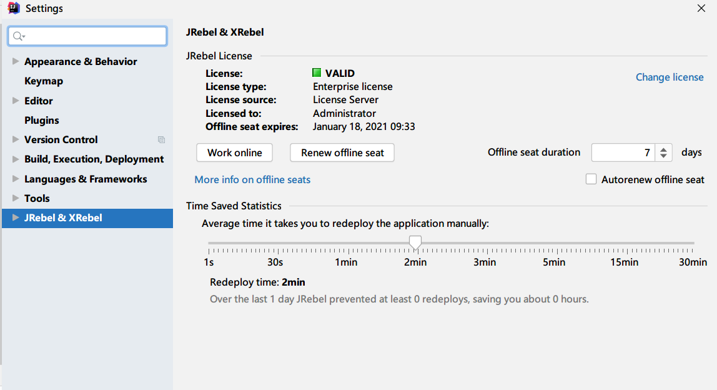Expand the Appearance & Behavior section

[16, 61]
